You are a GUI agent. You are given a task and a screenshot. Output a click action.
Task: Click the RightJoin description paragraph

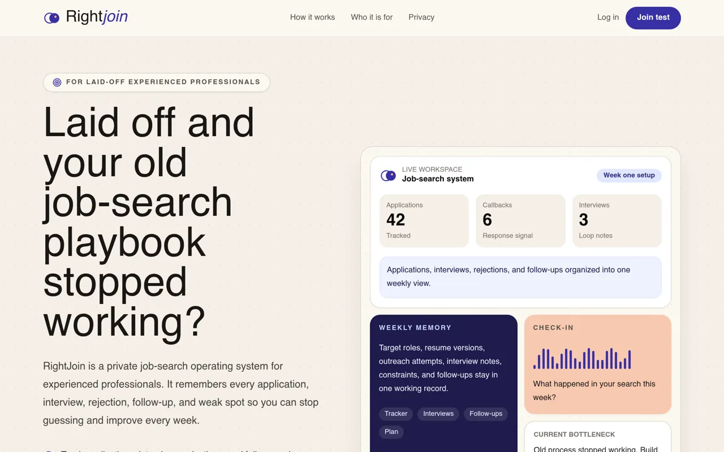[181, 393]
